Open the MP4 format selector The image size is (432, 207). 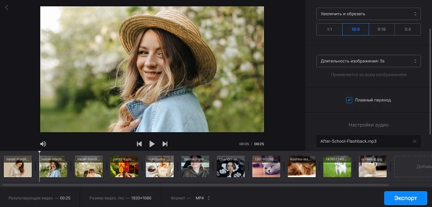coord(203,198)
